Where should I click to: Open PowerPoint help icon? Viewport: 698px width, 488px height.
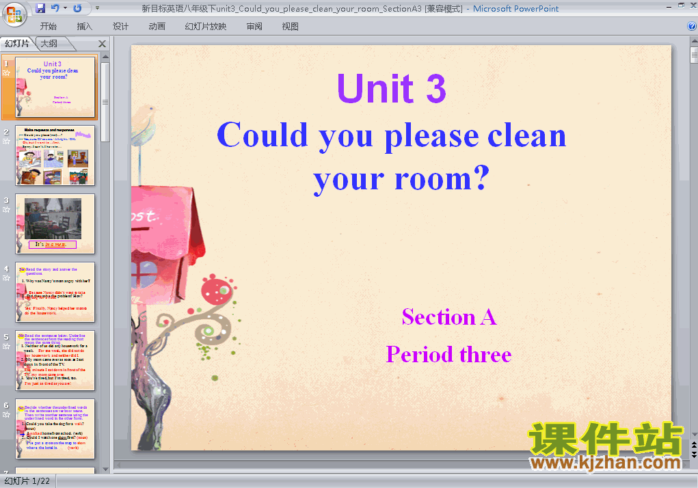pyautogui.click(x=692, y=26)
